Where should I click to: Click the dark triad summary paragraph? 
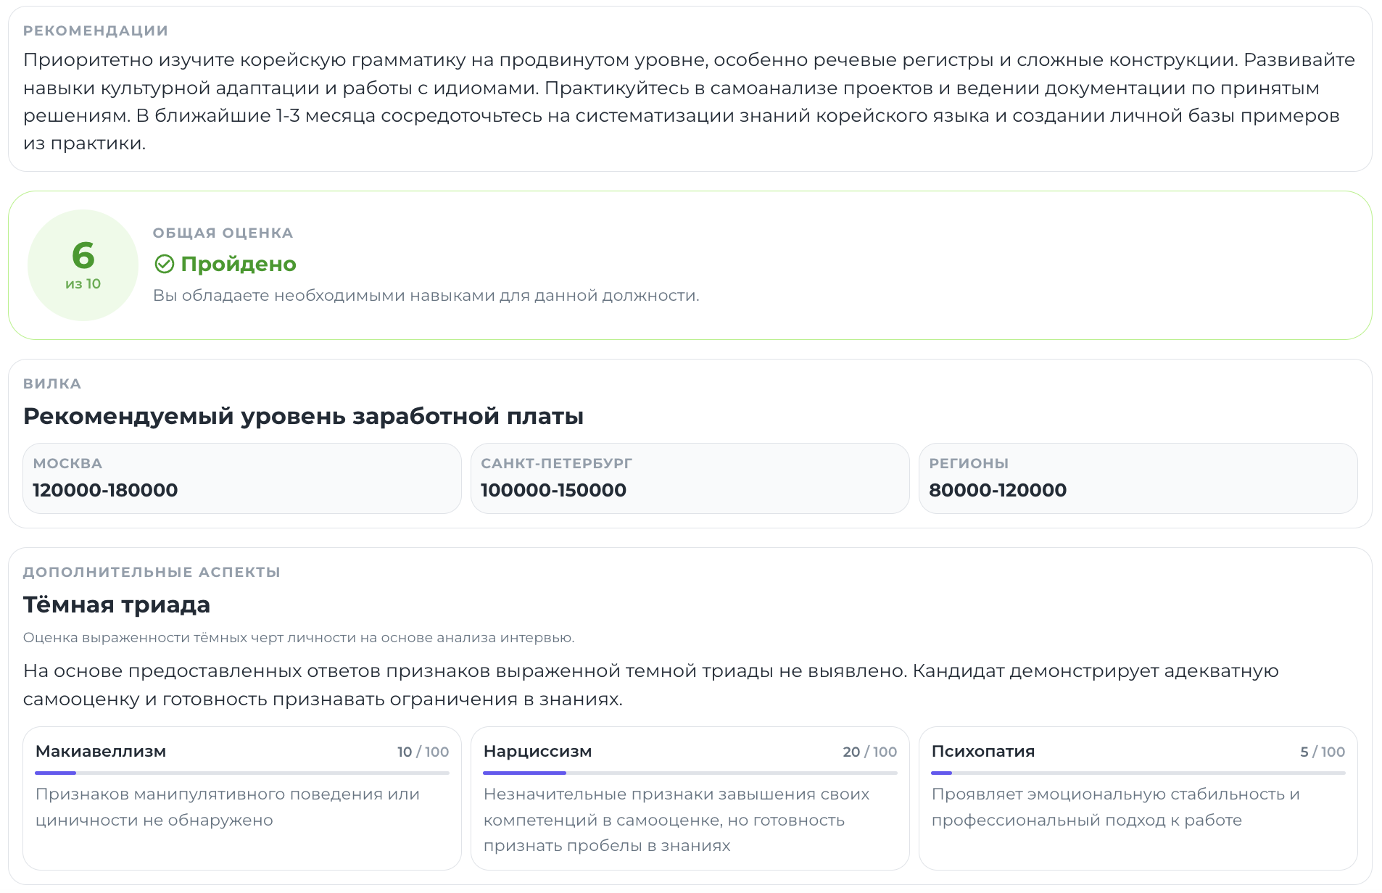pyautogui.click(x=651, y=685)
